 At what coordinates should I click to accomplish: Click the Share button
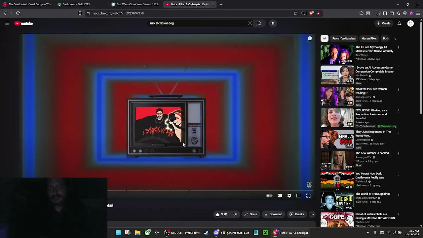coord(250,214)
